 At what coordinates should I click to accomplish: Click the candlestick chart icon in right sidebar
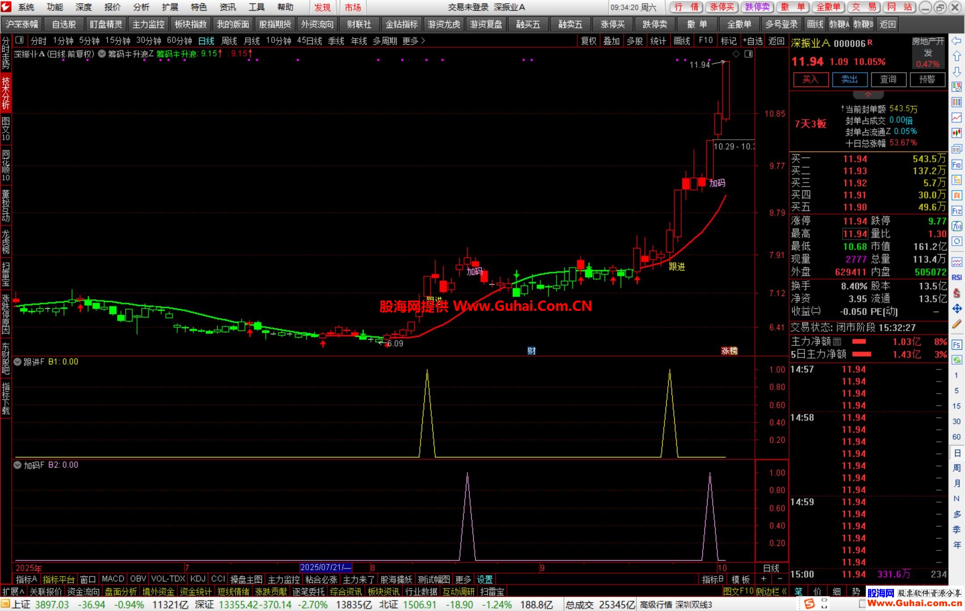[957, 133]
